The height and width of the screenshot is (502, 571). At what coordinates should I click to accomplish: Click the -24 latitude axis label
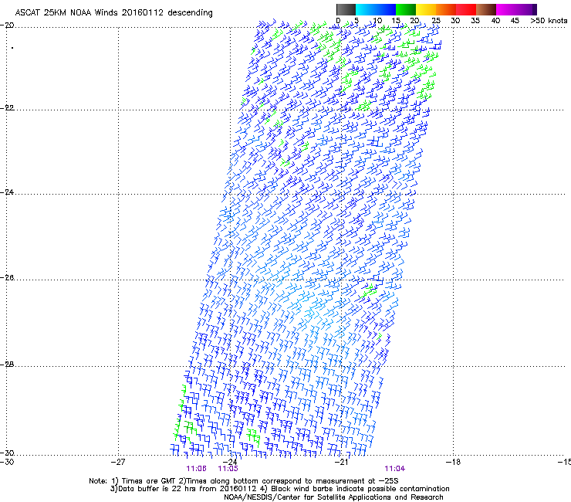pyautogui.click(x=7, y=192)
